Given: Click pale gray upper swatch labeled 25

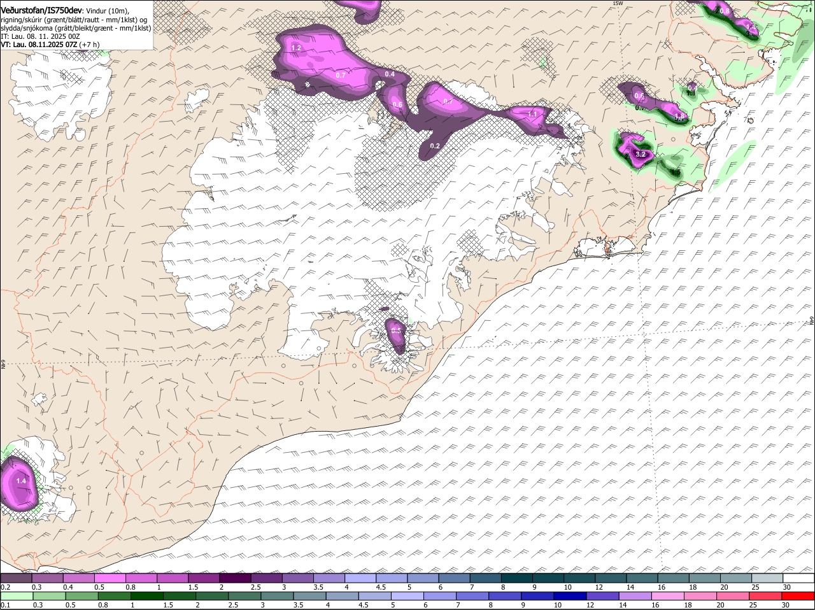Looking at the screenshot, I should click(x=767, y=578).
